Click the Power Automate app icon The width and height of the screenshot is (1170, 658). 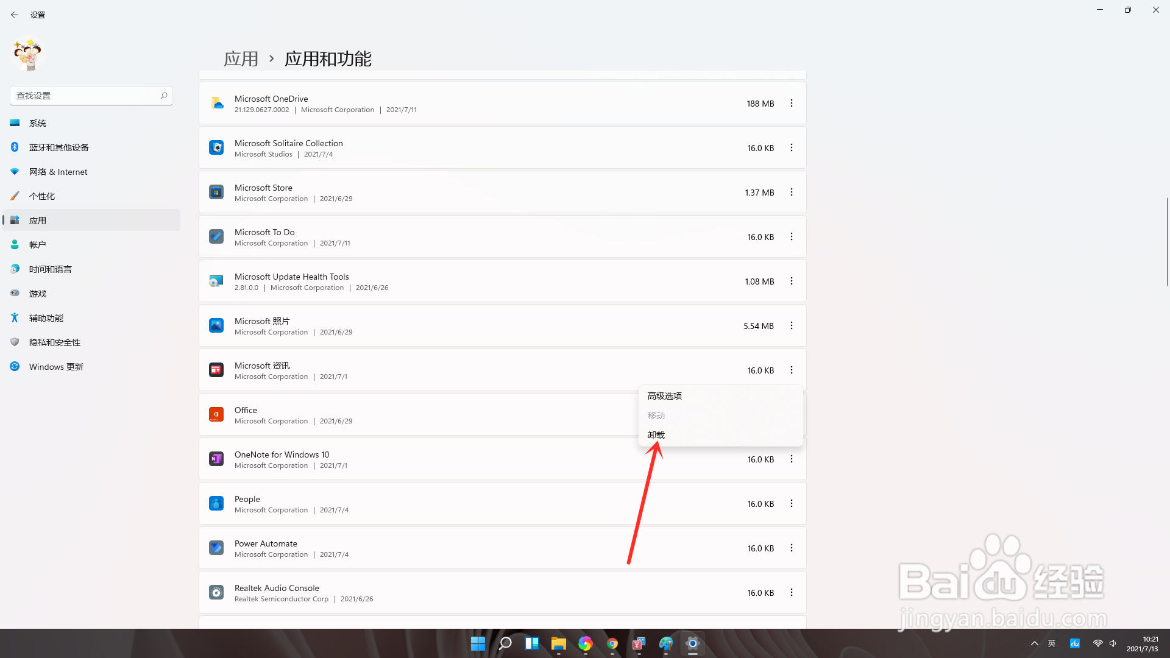216,548
